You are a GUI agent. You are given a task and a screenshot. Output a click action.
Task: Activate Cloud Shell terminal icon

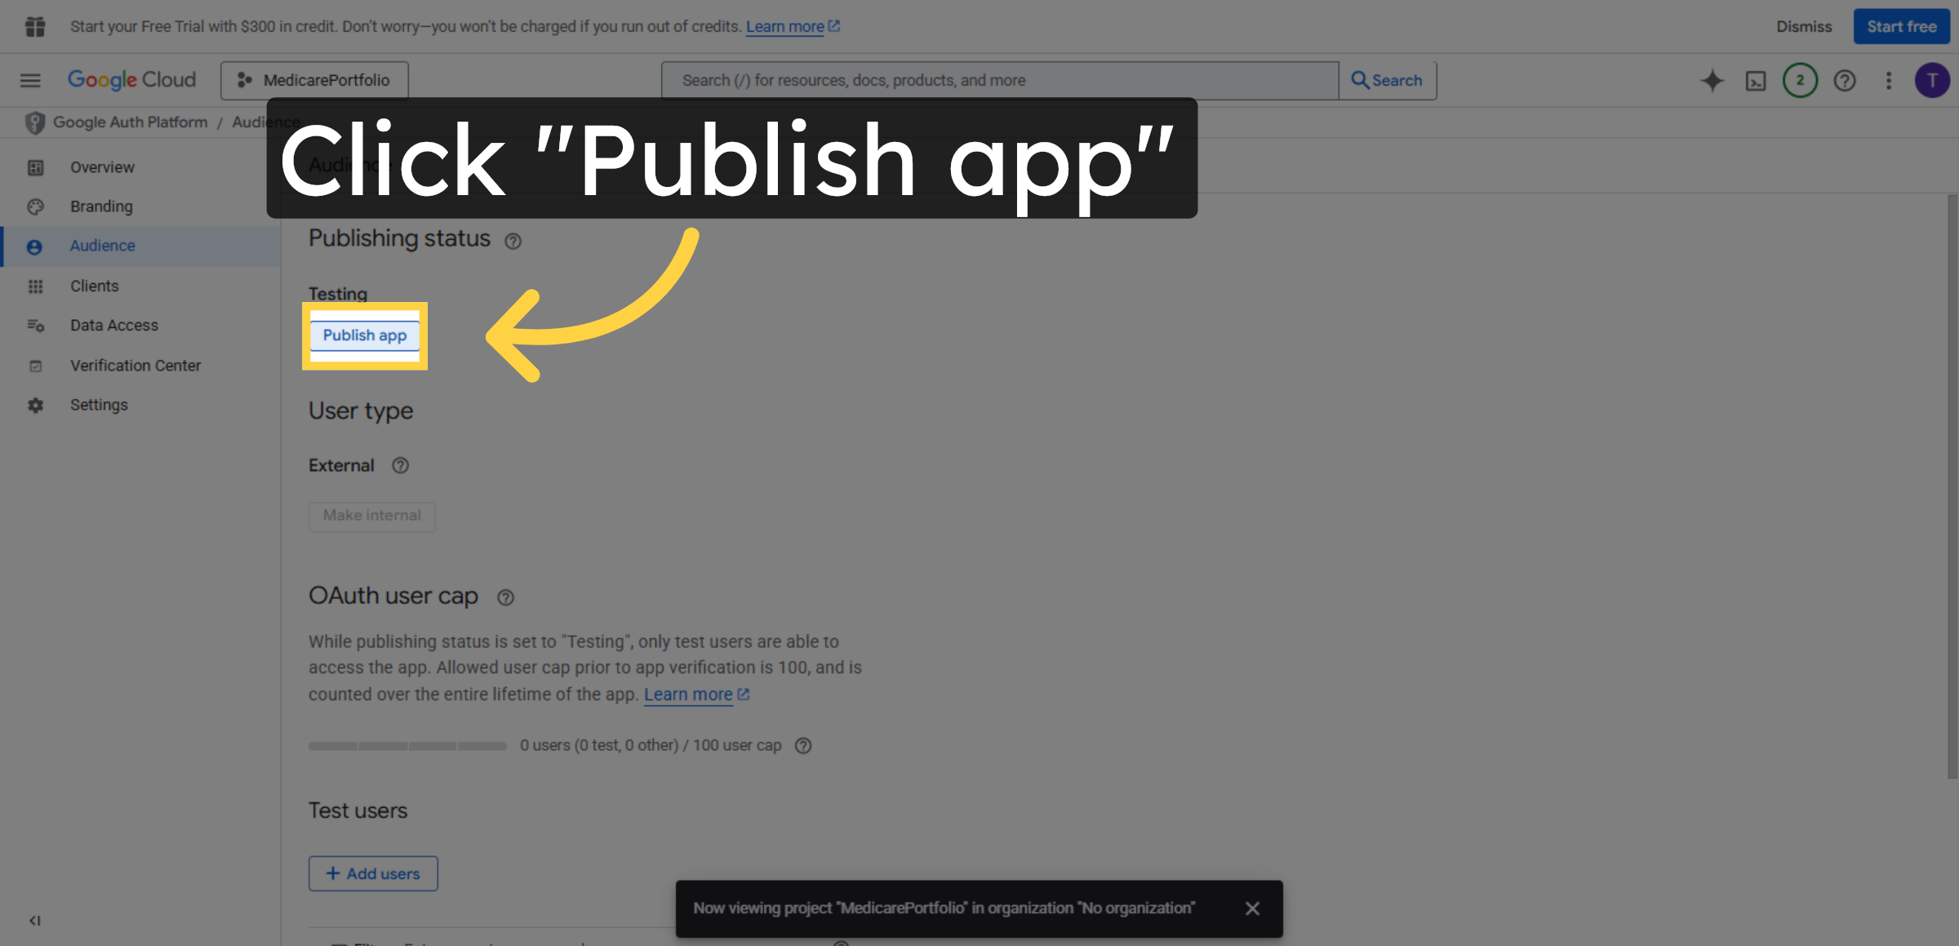pos(1756,80)
